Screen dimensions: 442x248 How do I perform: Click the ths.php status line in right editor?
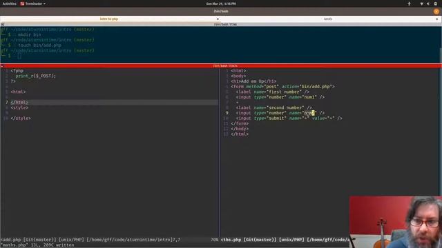click(x=285, y=240)
